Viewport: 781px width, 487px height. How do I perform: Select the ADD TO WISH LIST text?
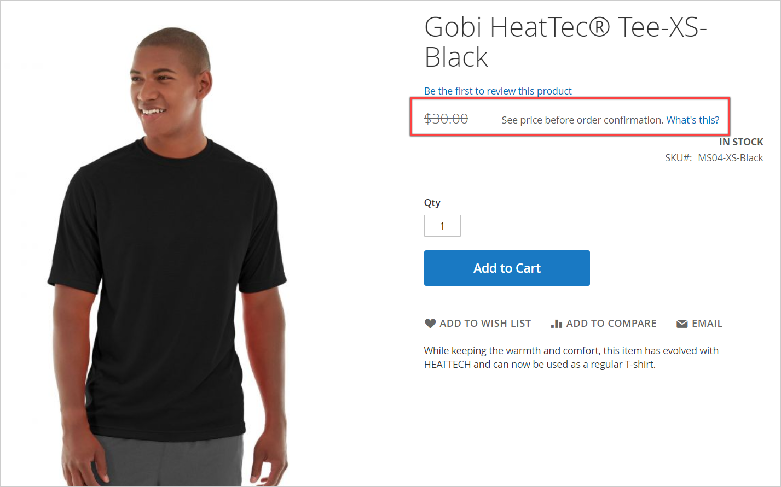pyautogui.click(x=485, y=324)
